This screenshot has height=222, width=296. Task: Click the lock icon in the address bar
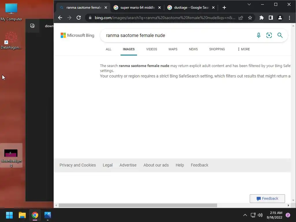[x=90, y=18]
